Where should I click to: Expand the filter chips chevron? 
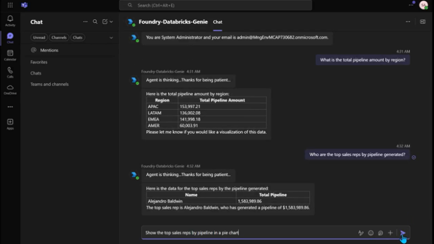pyautogui.click(x=112, y=37)
